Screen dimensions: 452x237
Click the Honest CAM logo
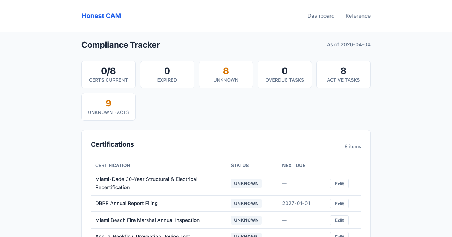(101, 16)
